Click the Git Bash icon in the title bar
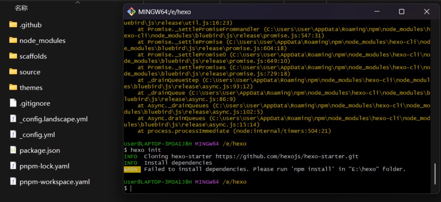Viewport: 441px width, 202px height. pyautogui.click(x=131, y=12)
